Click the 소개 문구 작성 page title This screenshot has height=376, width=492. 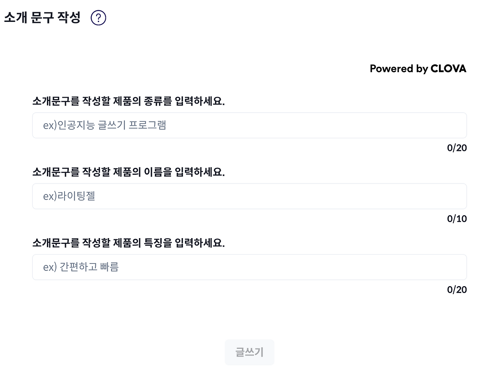42,18
